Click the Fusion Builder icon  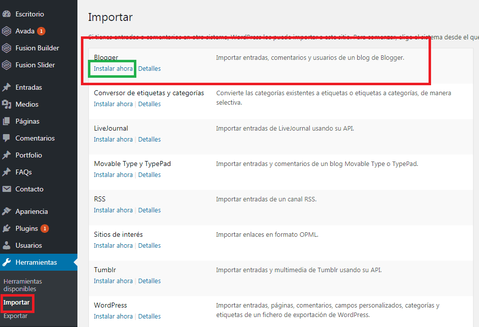point(6,48)
